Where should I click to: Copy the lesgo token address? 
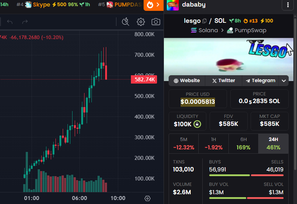(x=204, y=21)
